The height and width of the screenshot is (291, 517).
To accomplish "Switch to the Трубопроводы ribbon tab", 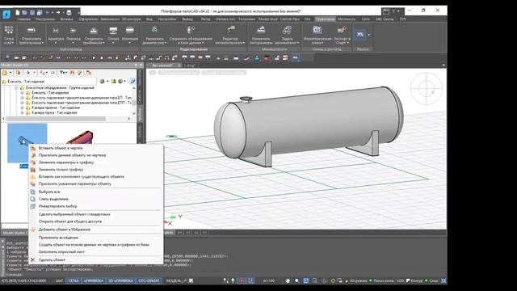I will [325, 19].
